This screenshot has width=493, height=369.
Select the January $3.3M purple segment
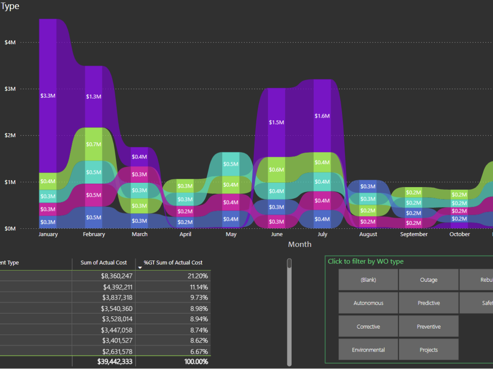point(48,96)
